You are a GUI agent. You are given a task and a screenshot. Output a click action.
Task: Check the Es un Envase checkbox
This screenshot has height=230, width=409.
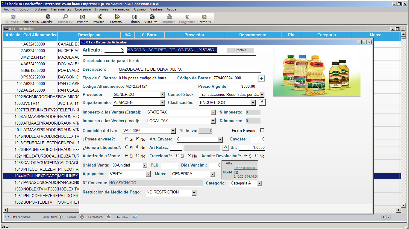pos(262,130)
